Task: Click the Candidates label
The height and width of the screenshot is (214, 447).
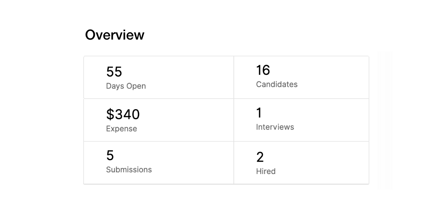Action: point(277,84)
